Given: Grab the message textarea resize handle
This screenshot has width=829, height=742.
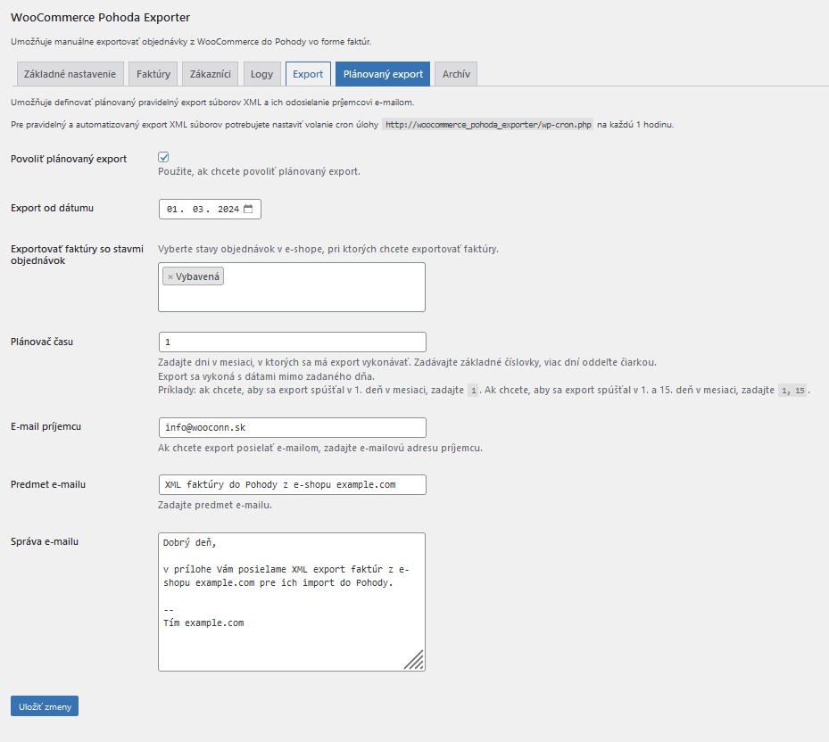Looking at the screenshot, I should [x=414, y=660].
